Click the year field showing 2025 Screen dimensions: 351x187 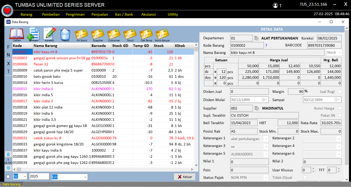tap(39, 176)
